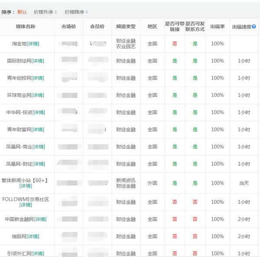
Task: Open 详情 link for 国际财经网
Action: 38,61
